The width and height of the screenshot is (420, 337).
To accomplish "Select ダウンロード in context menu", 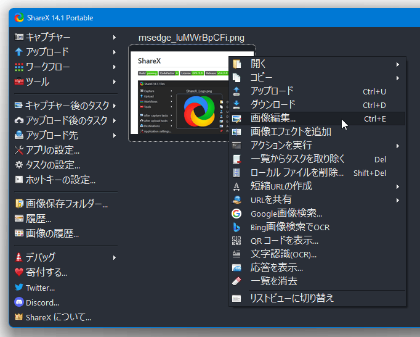I will 317,105.
